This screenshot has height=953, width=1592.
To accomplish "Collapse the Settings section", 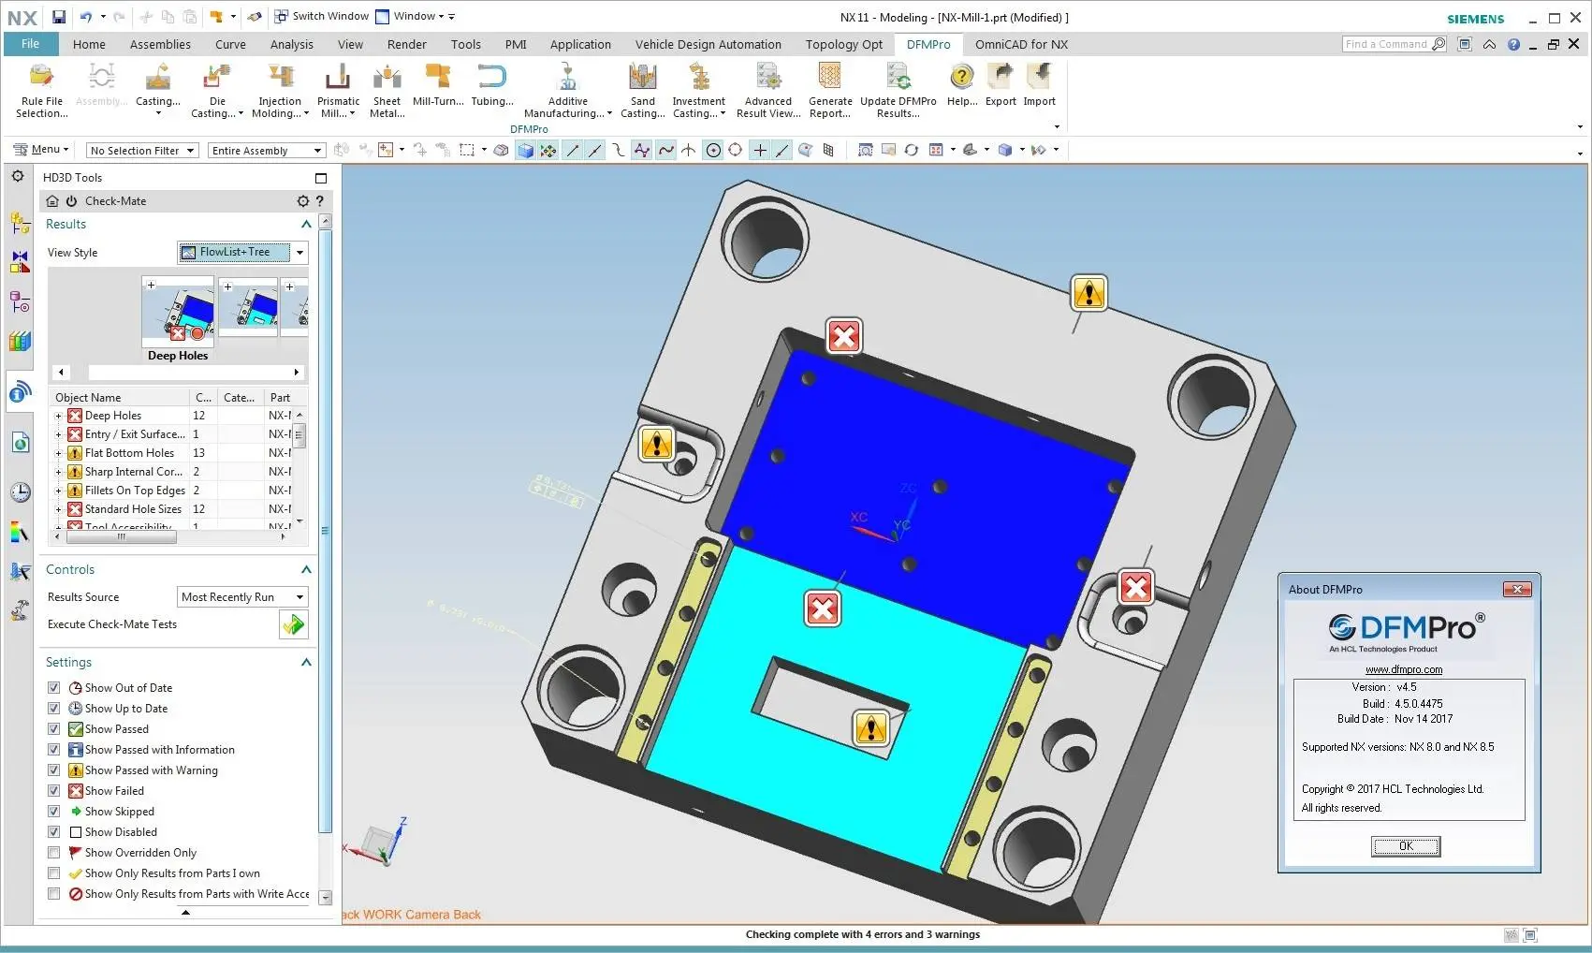I will (305, 663).
